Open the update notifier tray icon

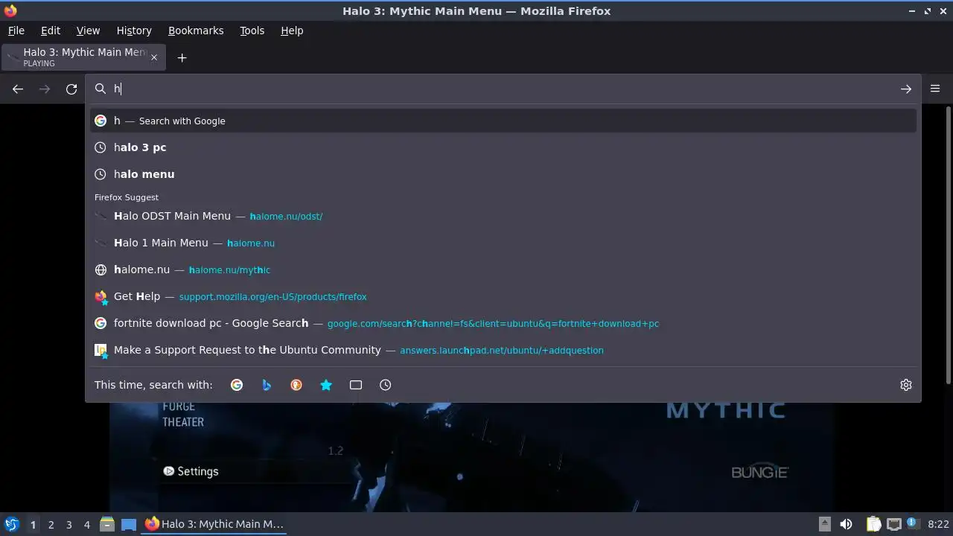(x=914, y=524)
